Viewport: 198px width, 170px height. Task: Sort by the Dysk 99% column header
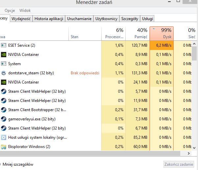pos(161,34)
